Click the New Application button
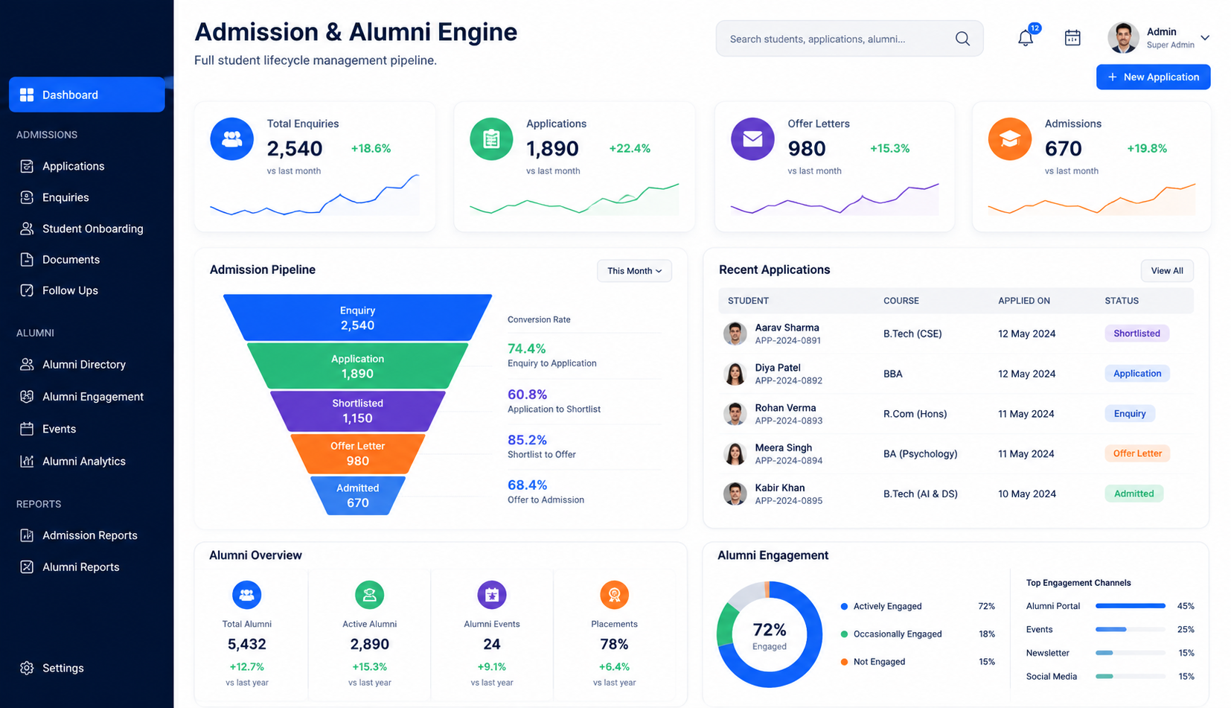Image resolution: width=1231 pixels, height=708 pixels. tap(1153, 77)
